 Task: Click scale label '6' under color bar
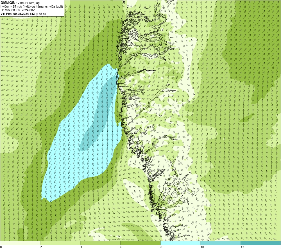121,247
